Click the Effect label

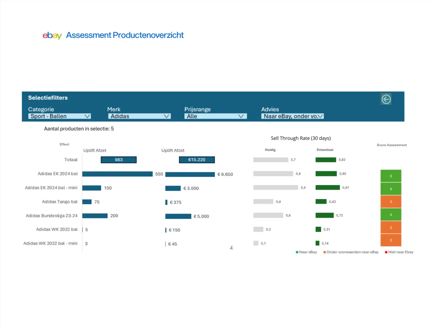tap(64, 144)
